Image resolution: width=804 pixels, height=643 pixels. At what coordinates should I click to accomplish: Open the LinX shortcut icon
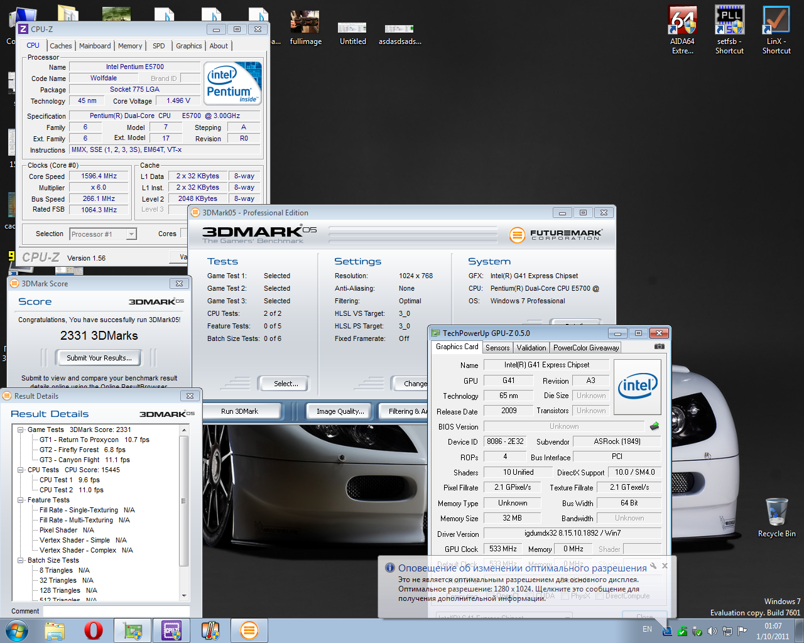pyautogui.click(x=776, y=30)
